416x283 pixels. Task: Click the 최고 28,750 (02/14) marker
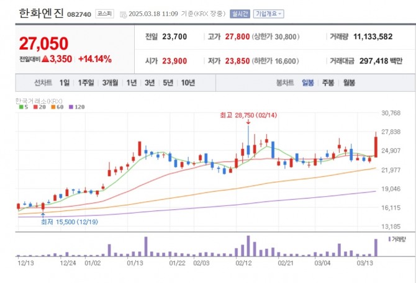pyautogui.click(x=248, y=115)
